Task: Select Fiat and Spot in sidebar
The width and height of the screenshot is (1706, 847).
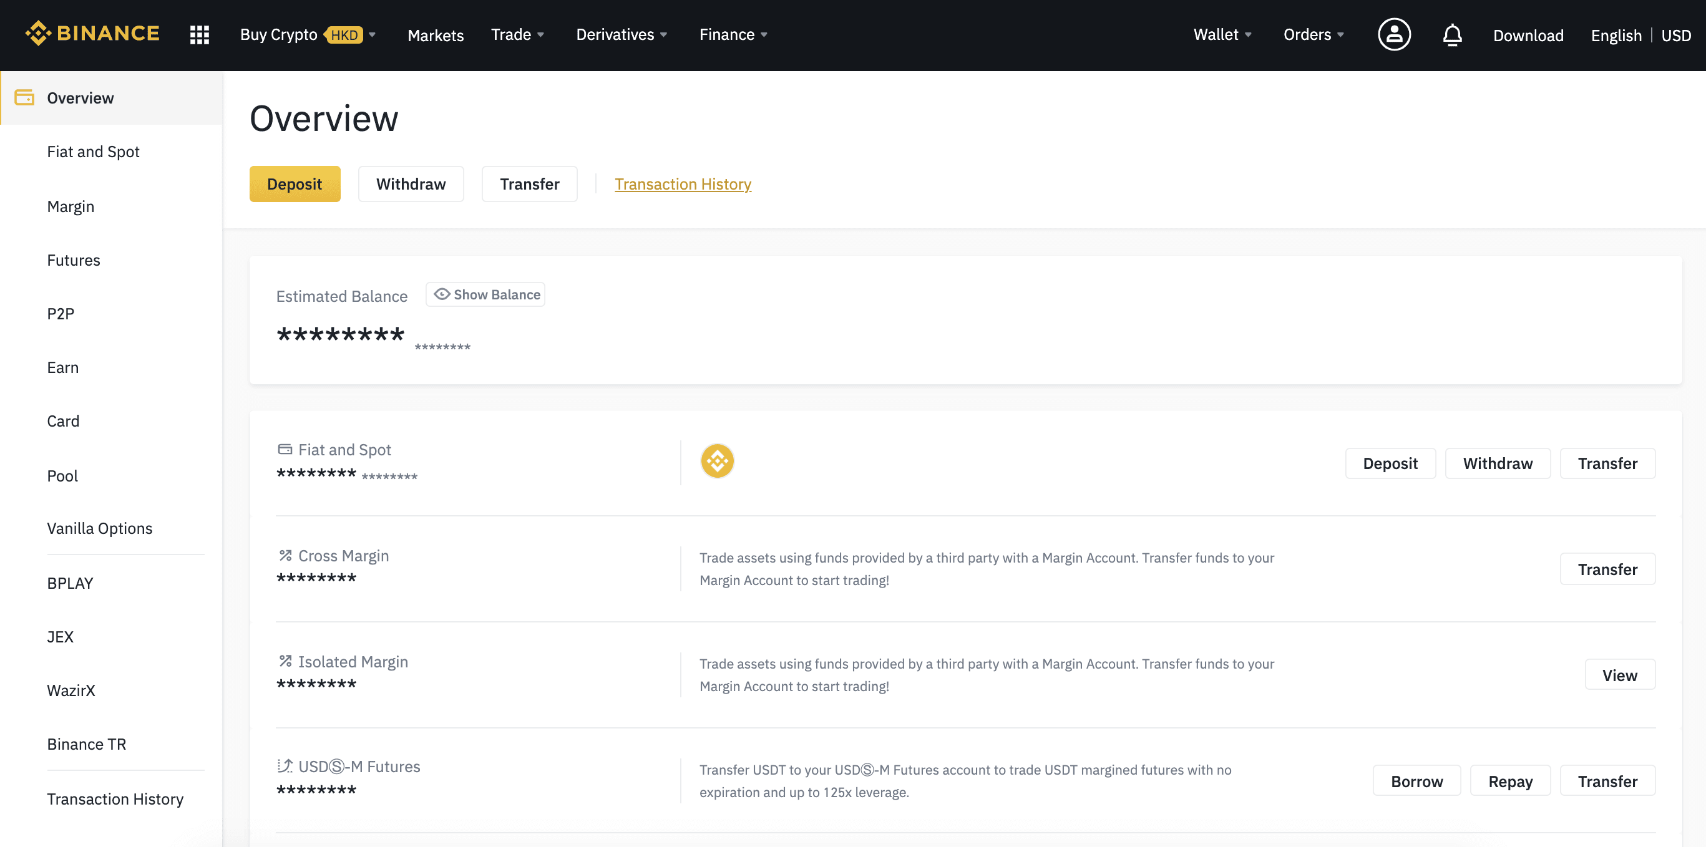Action: coord(94,152)
